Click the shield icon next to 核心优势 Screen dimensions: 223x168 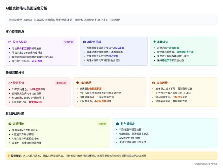click(x=78, y=83)
